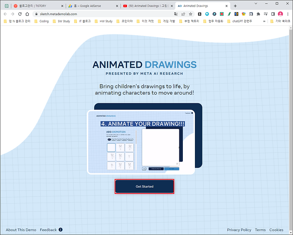Click the page vertical scrollbar
The width and height of the screenshot is (293, 235).
tap(291, 129)
